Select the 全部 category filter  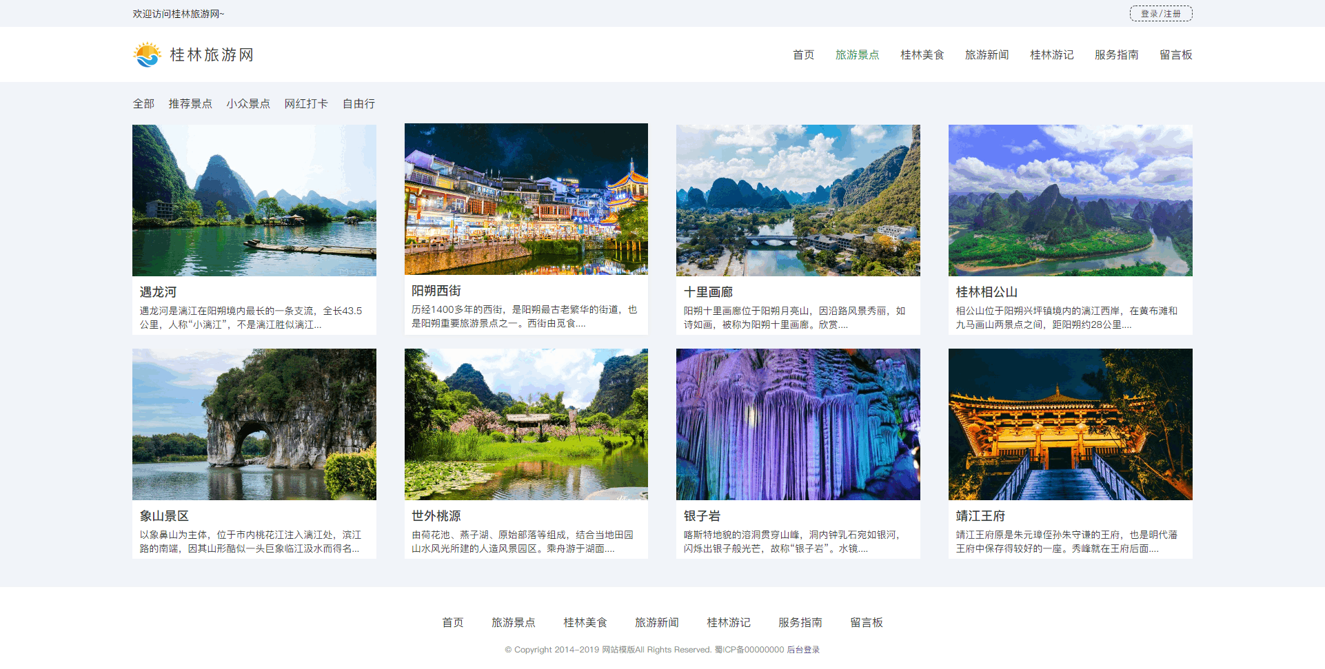tap(143, 103)
